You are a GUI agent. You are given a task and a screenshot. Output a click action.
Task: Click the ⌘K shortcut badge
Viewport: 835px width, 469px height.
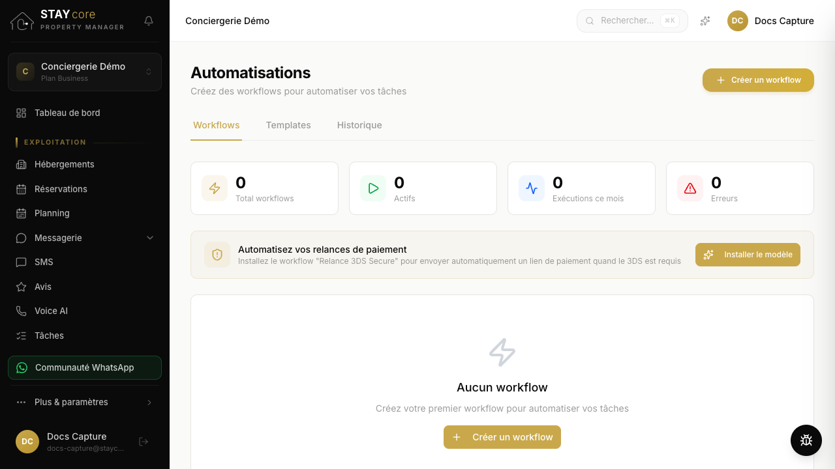pyautogui.click(x=670, y=21)
